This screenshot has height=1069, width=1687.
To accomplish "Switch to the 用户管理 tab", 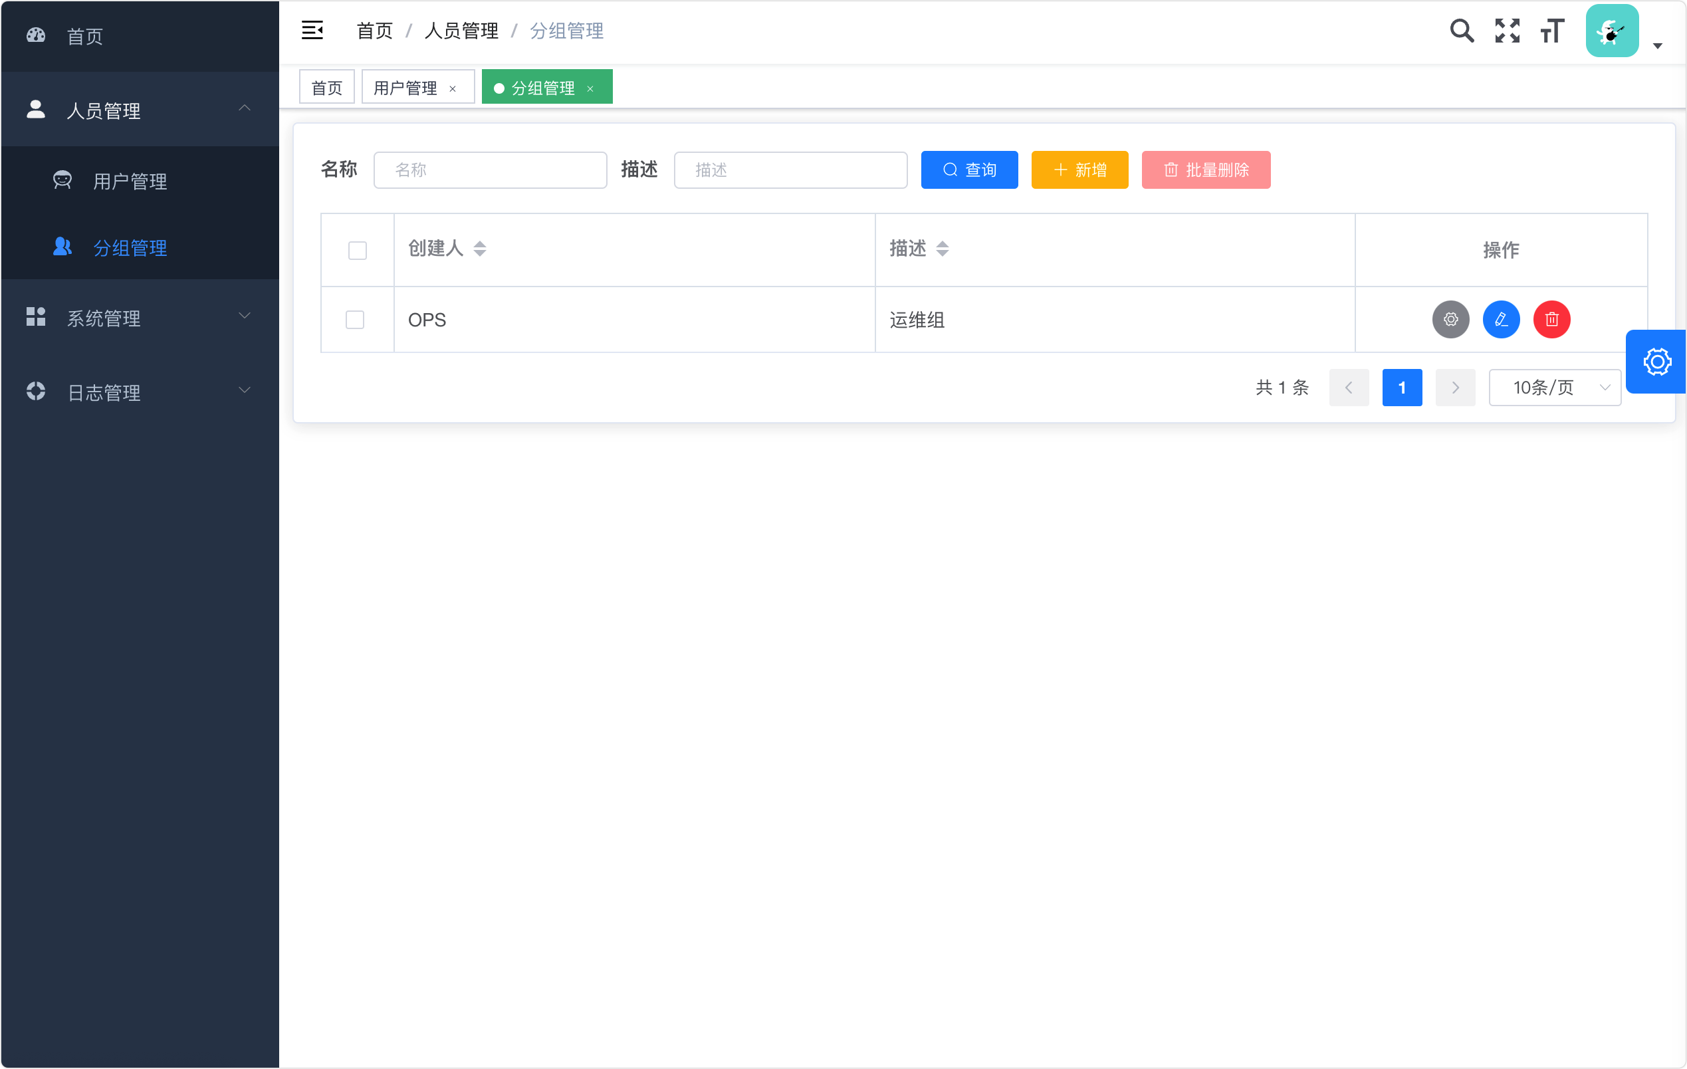I will (x=405, y=88).
